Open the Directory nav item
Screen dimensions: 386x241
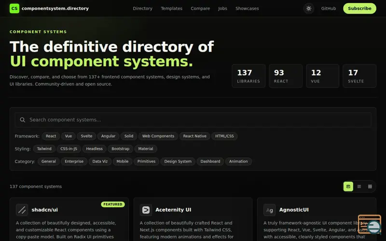[142, 8]
